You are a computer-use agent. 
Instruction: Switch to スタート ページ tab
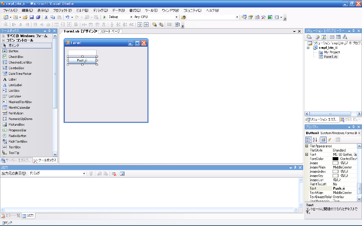pyautogui.click(x=110, y=31)
